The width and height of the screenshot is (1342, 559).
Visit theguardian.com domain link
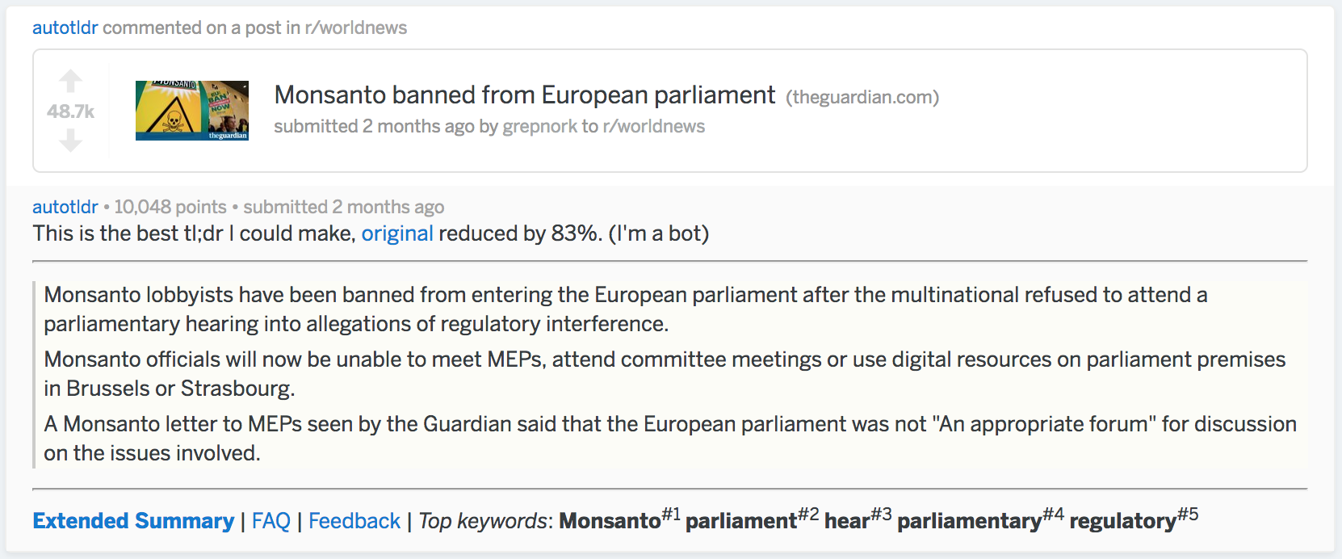click(x=862, y=98)
